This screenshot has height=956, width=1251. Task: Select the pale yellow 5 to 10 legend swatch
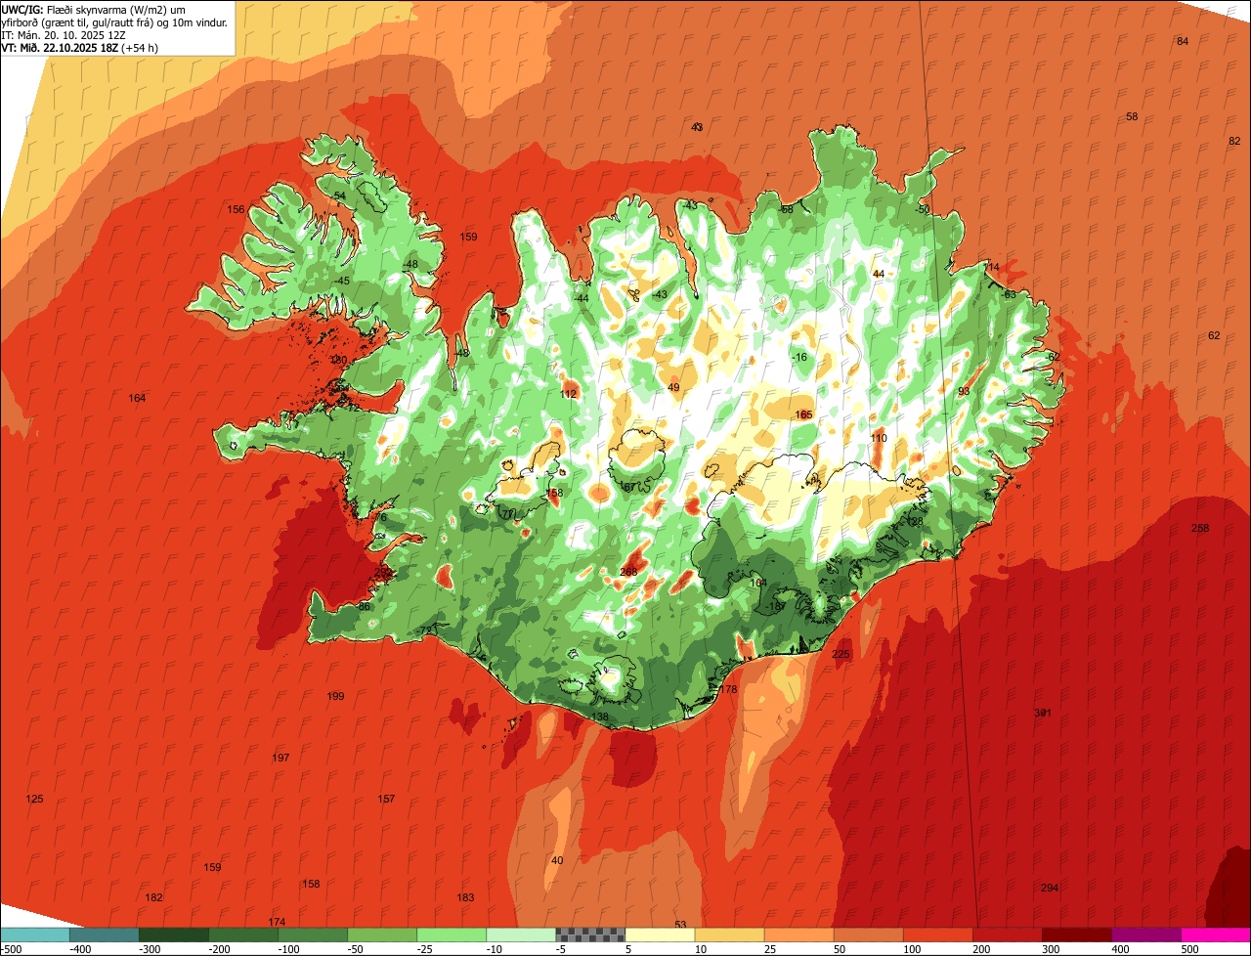(660, 934)
